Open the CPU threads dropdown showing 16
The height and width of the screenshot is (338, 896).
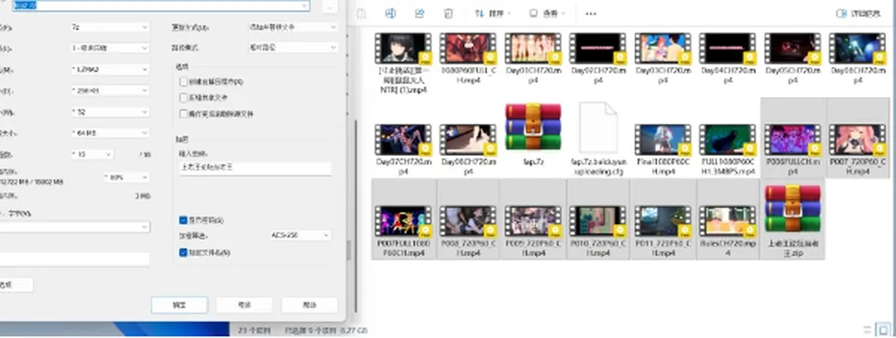(91, 154)
